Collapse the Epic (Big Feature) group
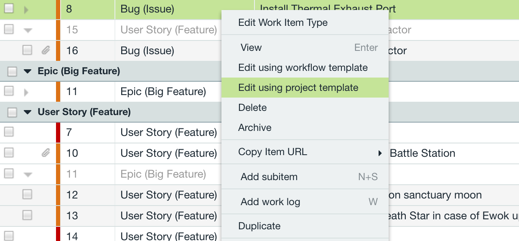519x241 pixels. point(27,71)
